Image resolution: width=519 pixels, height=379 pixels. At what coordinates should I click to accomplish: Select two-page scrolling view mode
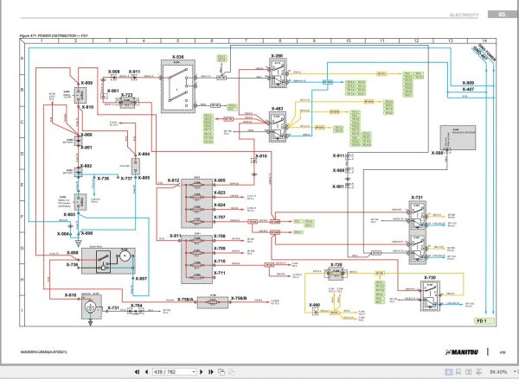478,372
